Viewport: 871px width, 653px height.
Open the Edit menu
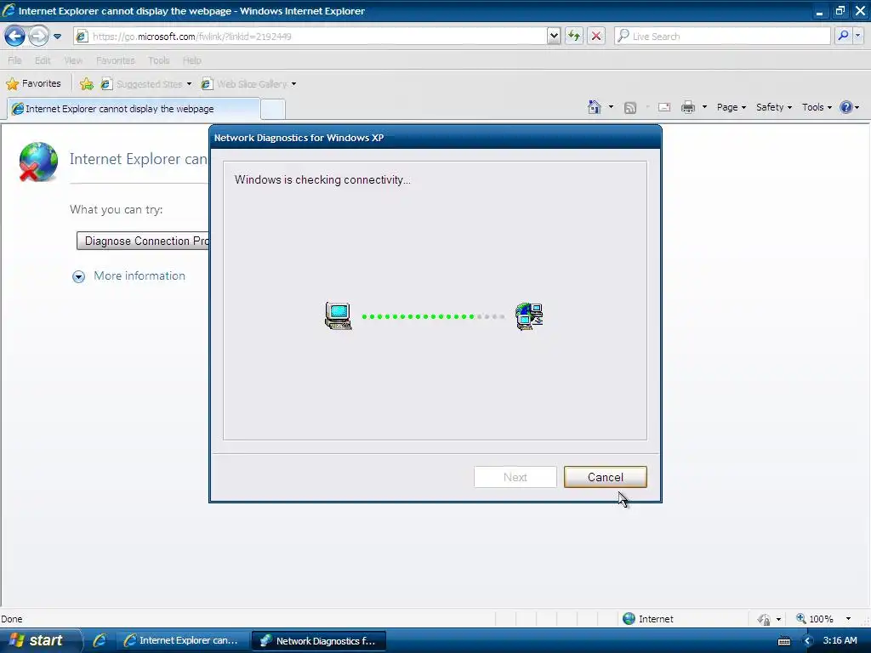coord(43,60)
